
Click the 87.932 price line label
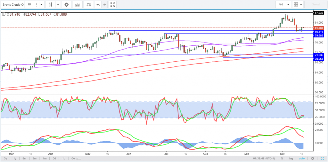click(x=319, y=13)
